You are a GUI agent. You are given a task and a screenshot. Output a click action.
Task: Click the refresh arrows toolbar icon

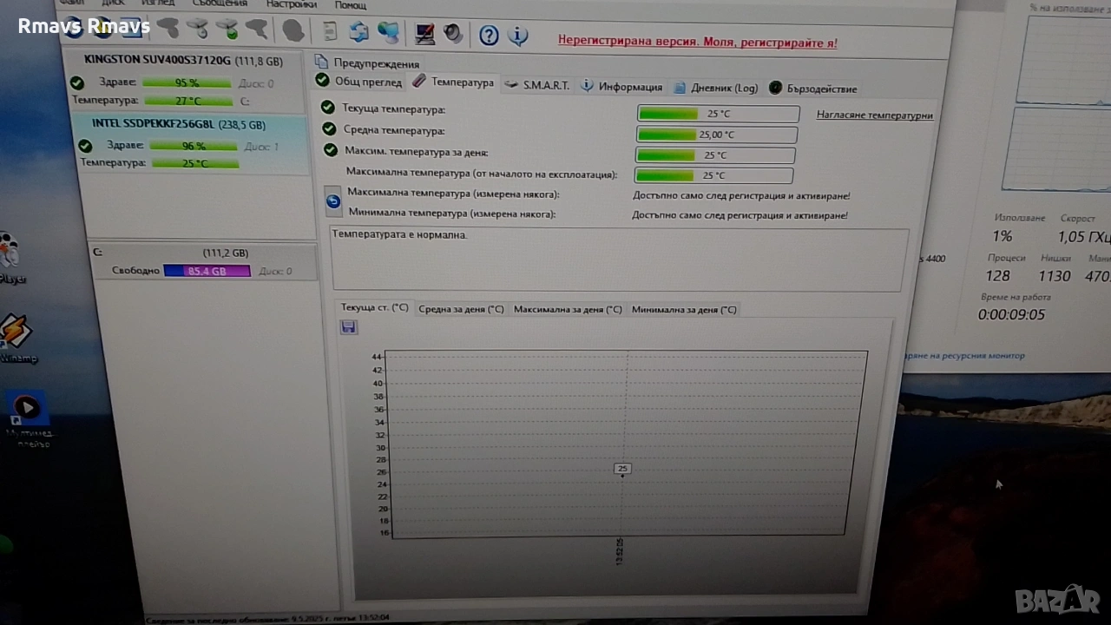coord(358,33)
